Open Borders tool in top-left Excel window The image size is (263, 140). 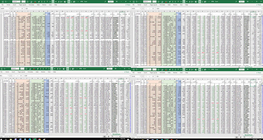(x=27, y=2)
